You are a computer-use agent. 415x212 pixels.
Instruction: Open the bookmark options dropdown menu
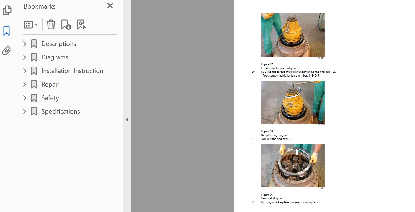click(x=31, y=25)
